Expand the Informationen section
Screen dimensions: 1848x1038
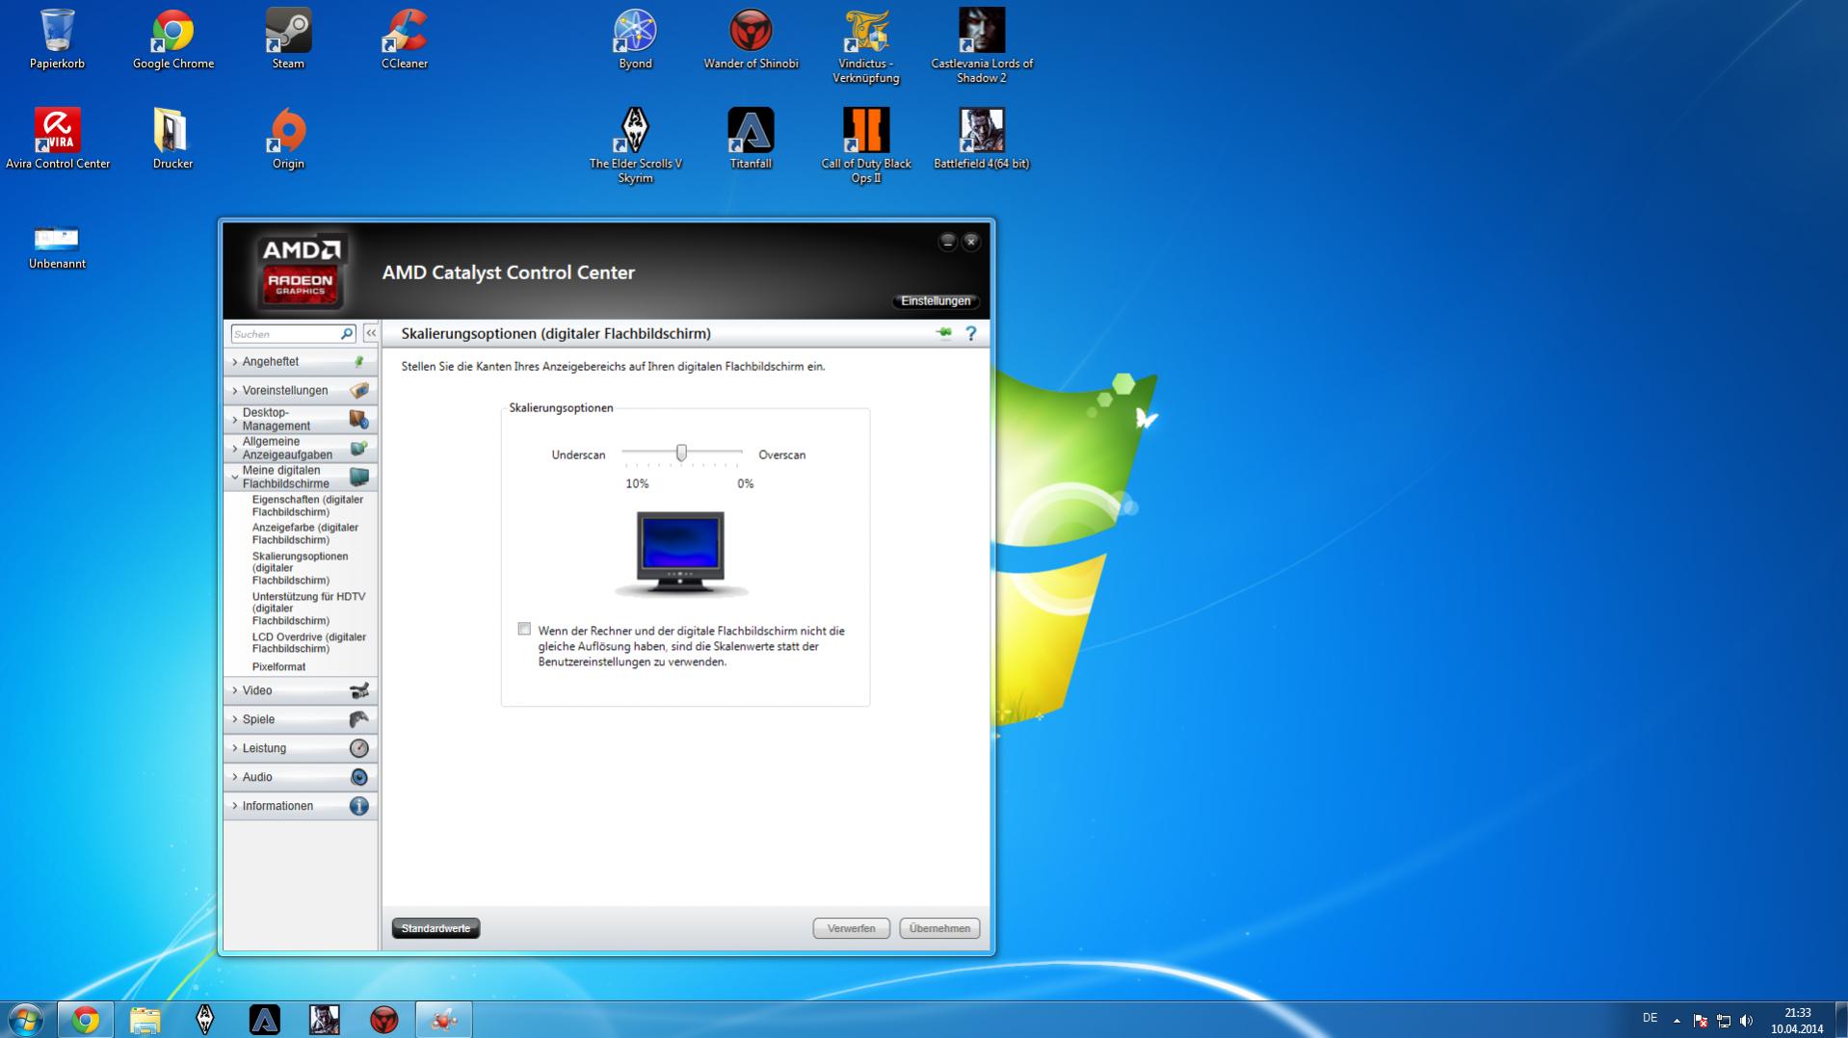point(301,806)
